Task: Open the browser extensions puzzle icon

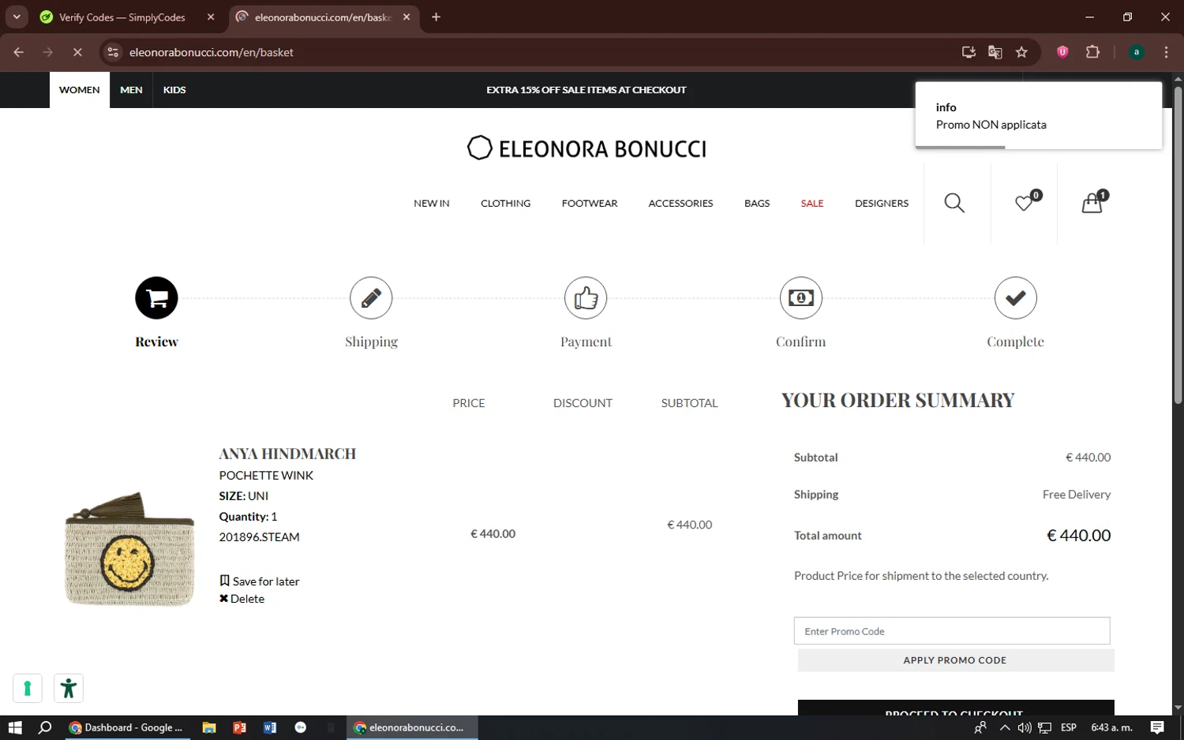Action: (x=1093, y=52)
